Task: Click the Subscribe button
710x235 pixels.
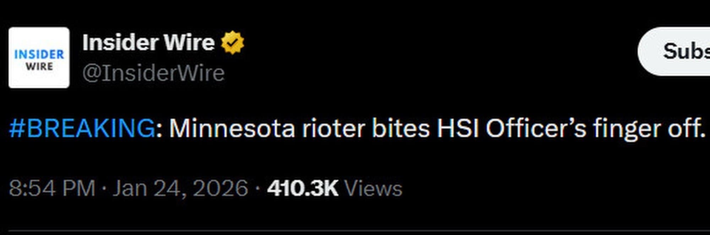Action: point(674,51)
